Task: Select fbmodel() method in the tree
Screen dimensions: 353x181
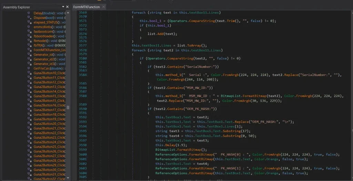Action: click(x=49, y=41)
